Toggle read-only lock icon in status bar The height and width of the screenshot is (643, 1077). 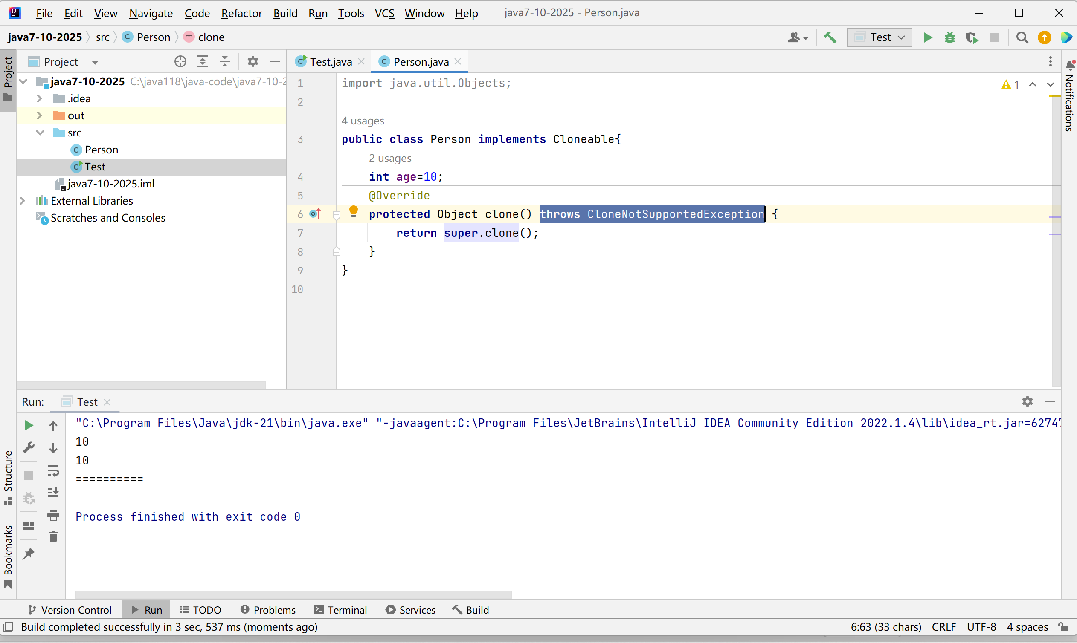click(1062, 626)
